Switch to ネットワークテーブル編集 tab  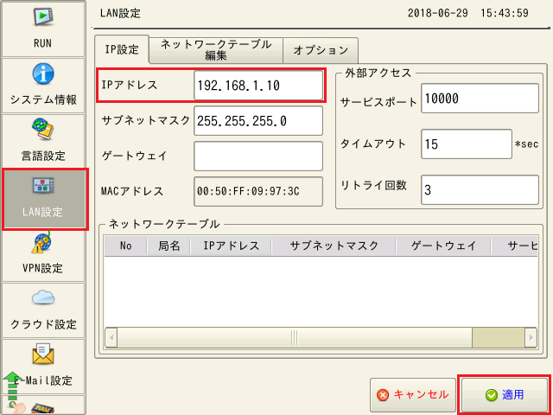pos(215,50)
